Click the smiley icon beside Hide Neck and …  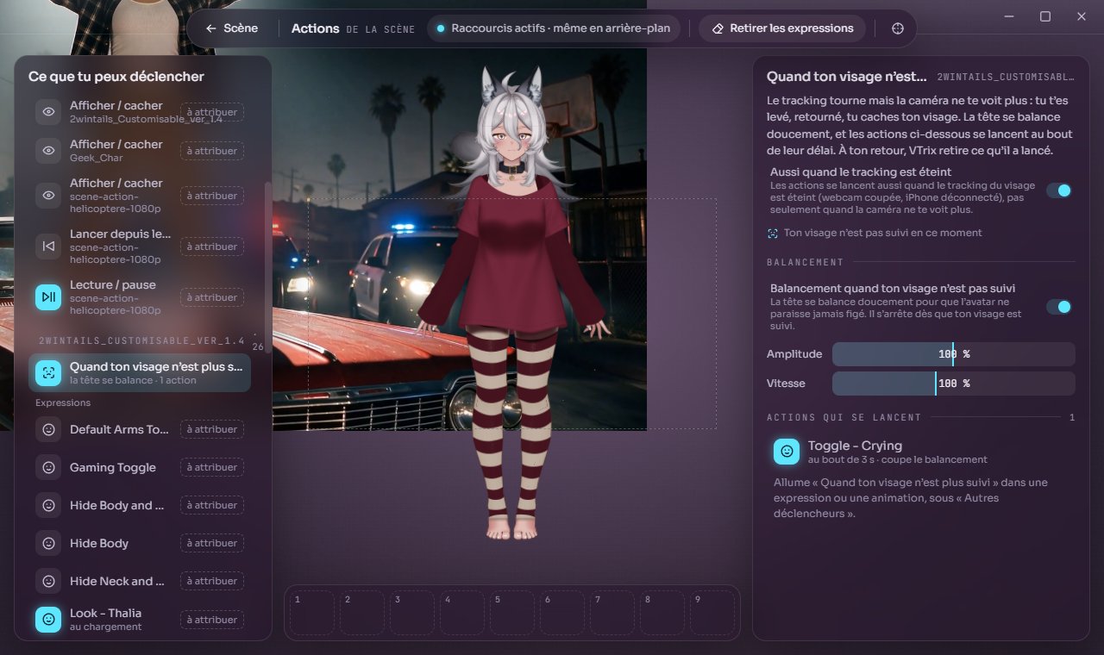[48, 581]
